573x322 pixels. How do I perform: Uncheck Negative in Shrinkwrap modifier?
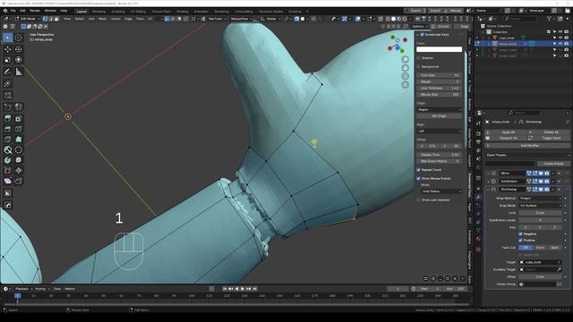520,233
